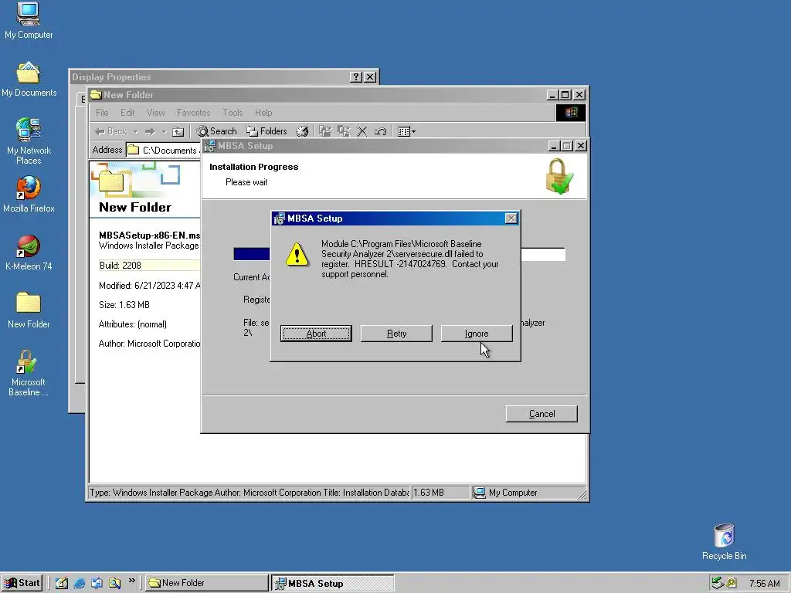Click the fourth quick launch icon with magnifier
The image size is (791, 593).
tap(114, 583)
